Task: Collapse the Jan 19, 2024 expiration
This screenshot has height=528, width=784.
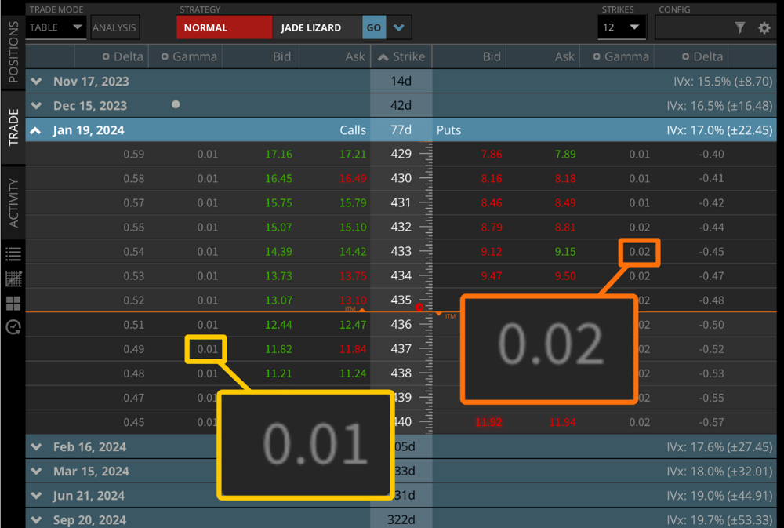Action: click(35, 130)
